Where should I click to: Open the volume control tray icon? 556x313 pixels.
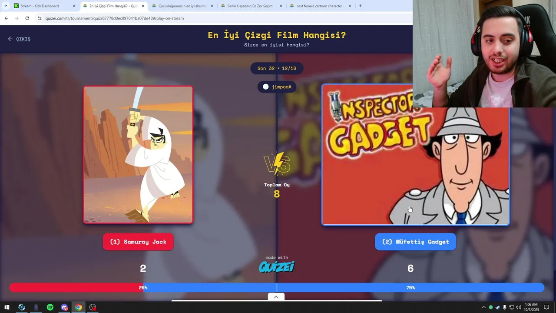[518, 307]
